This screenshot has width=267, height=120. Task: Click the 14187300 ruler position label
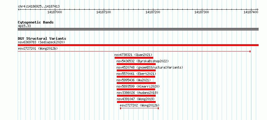pyautogui.click(x=202, y=12)
